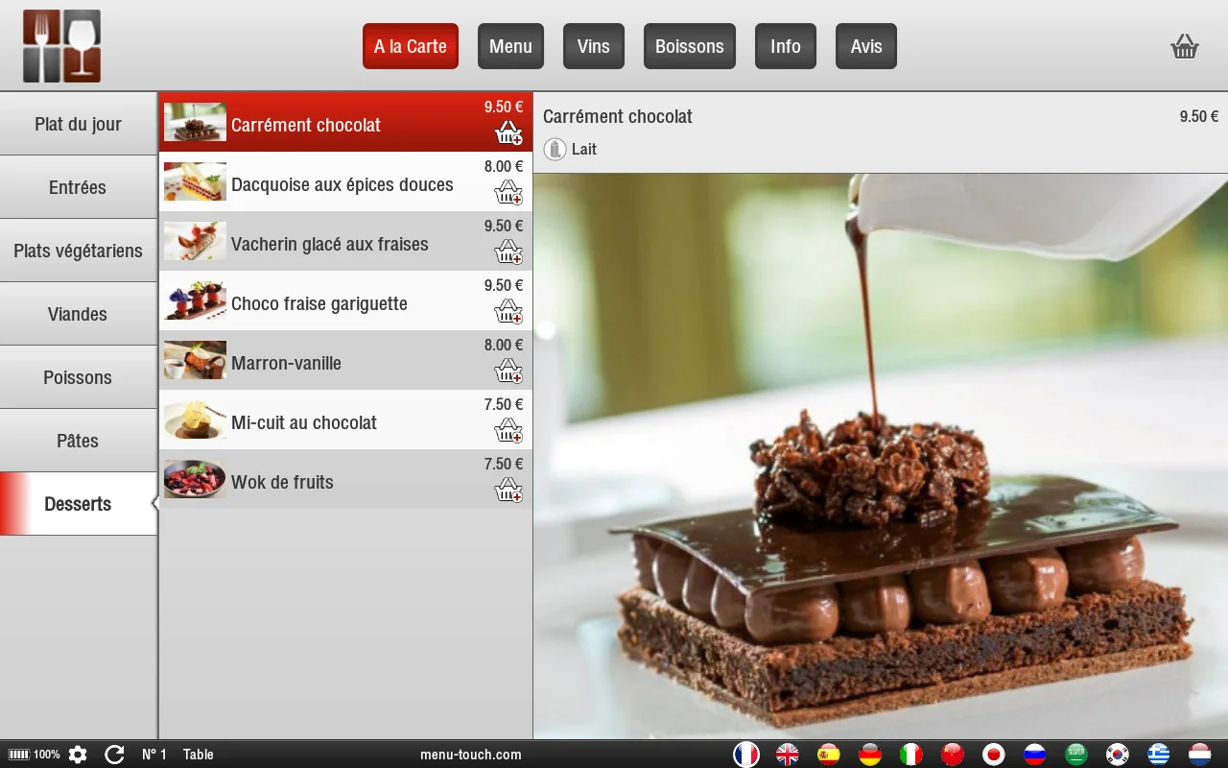Viewport: 1228px width, 768px height.
Task: Add Wok de fruits to the basket
Action: click(508, 491)
